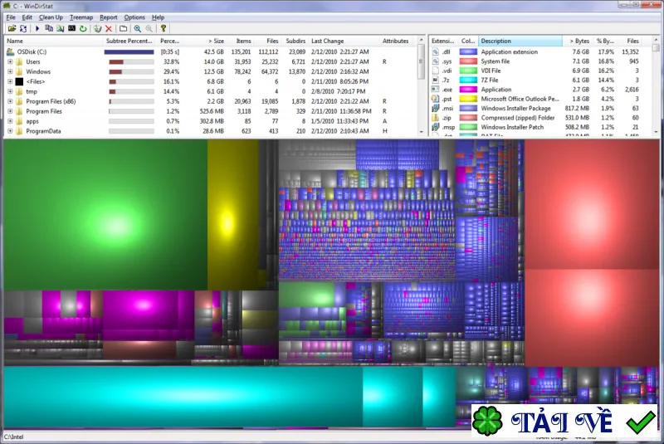Click the greyed Zoom Out magnifier icon

(x=149, y=28)
